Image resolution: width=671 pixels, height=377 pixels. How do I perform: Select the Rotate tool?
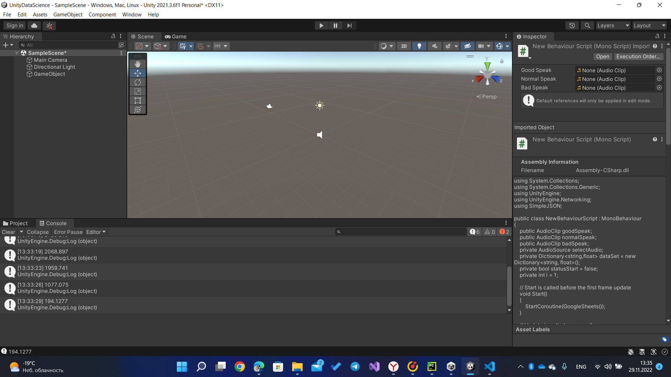click(x=138, y=82)
